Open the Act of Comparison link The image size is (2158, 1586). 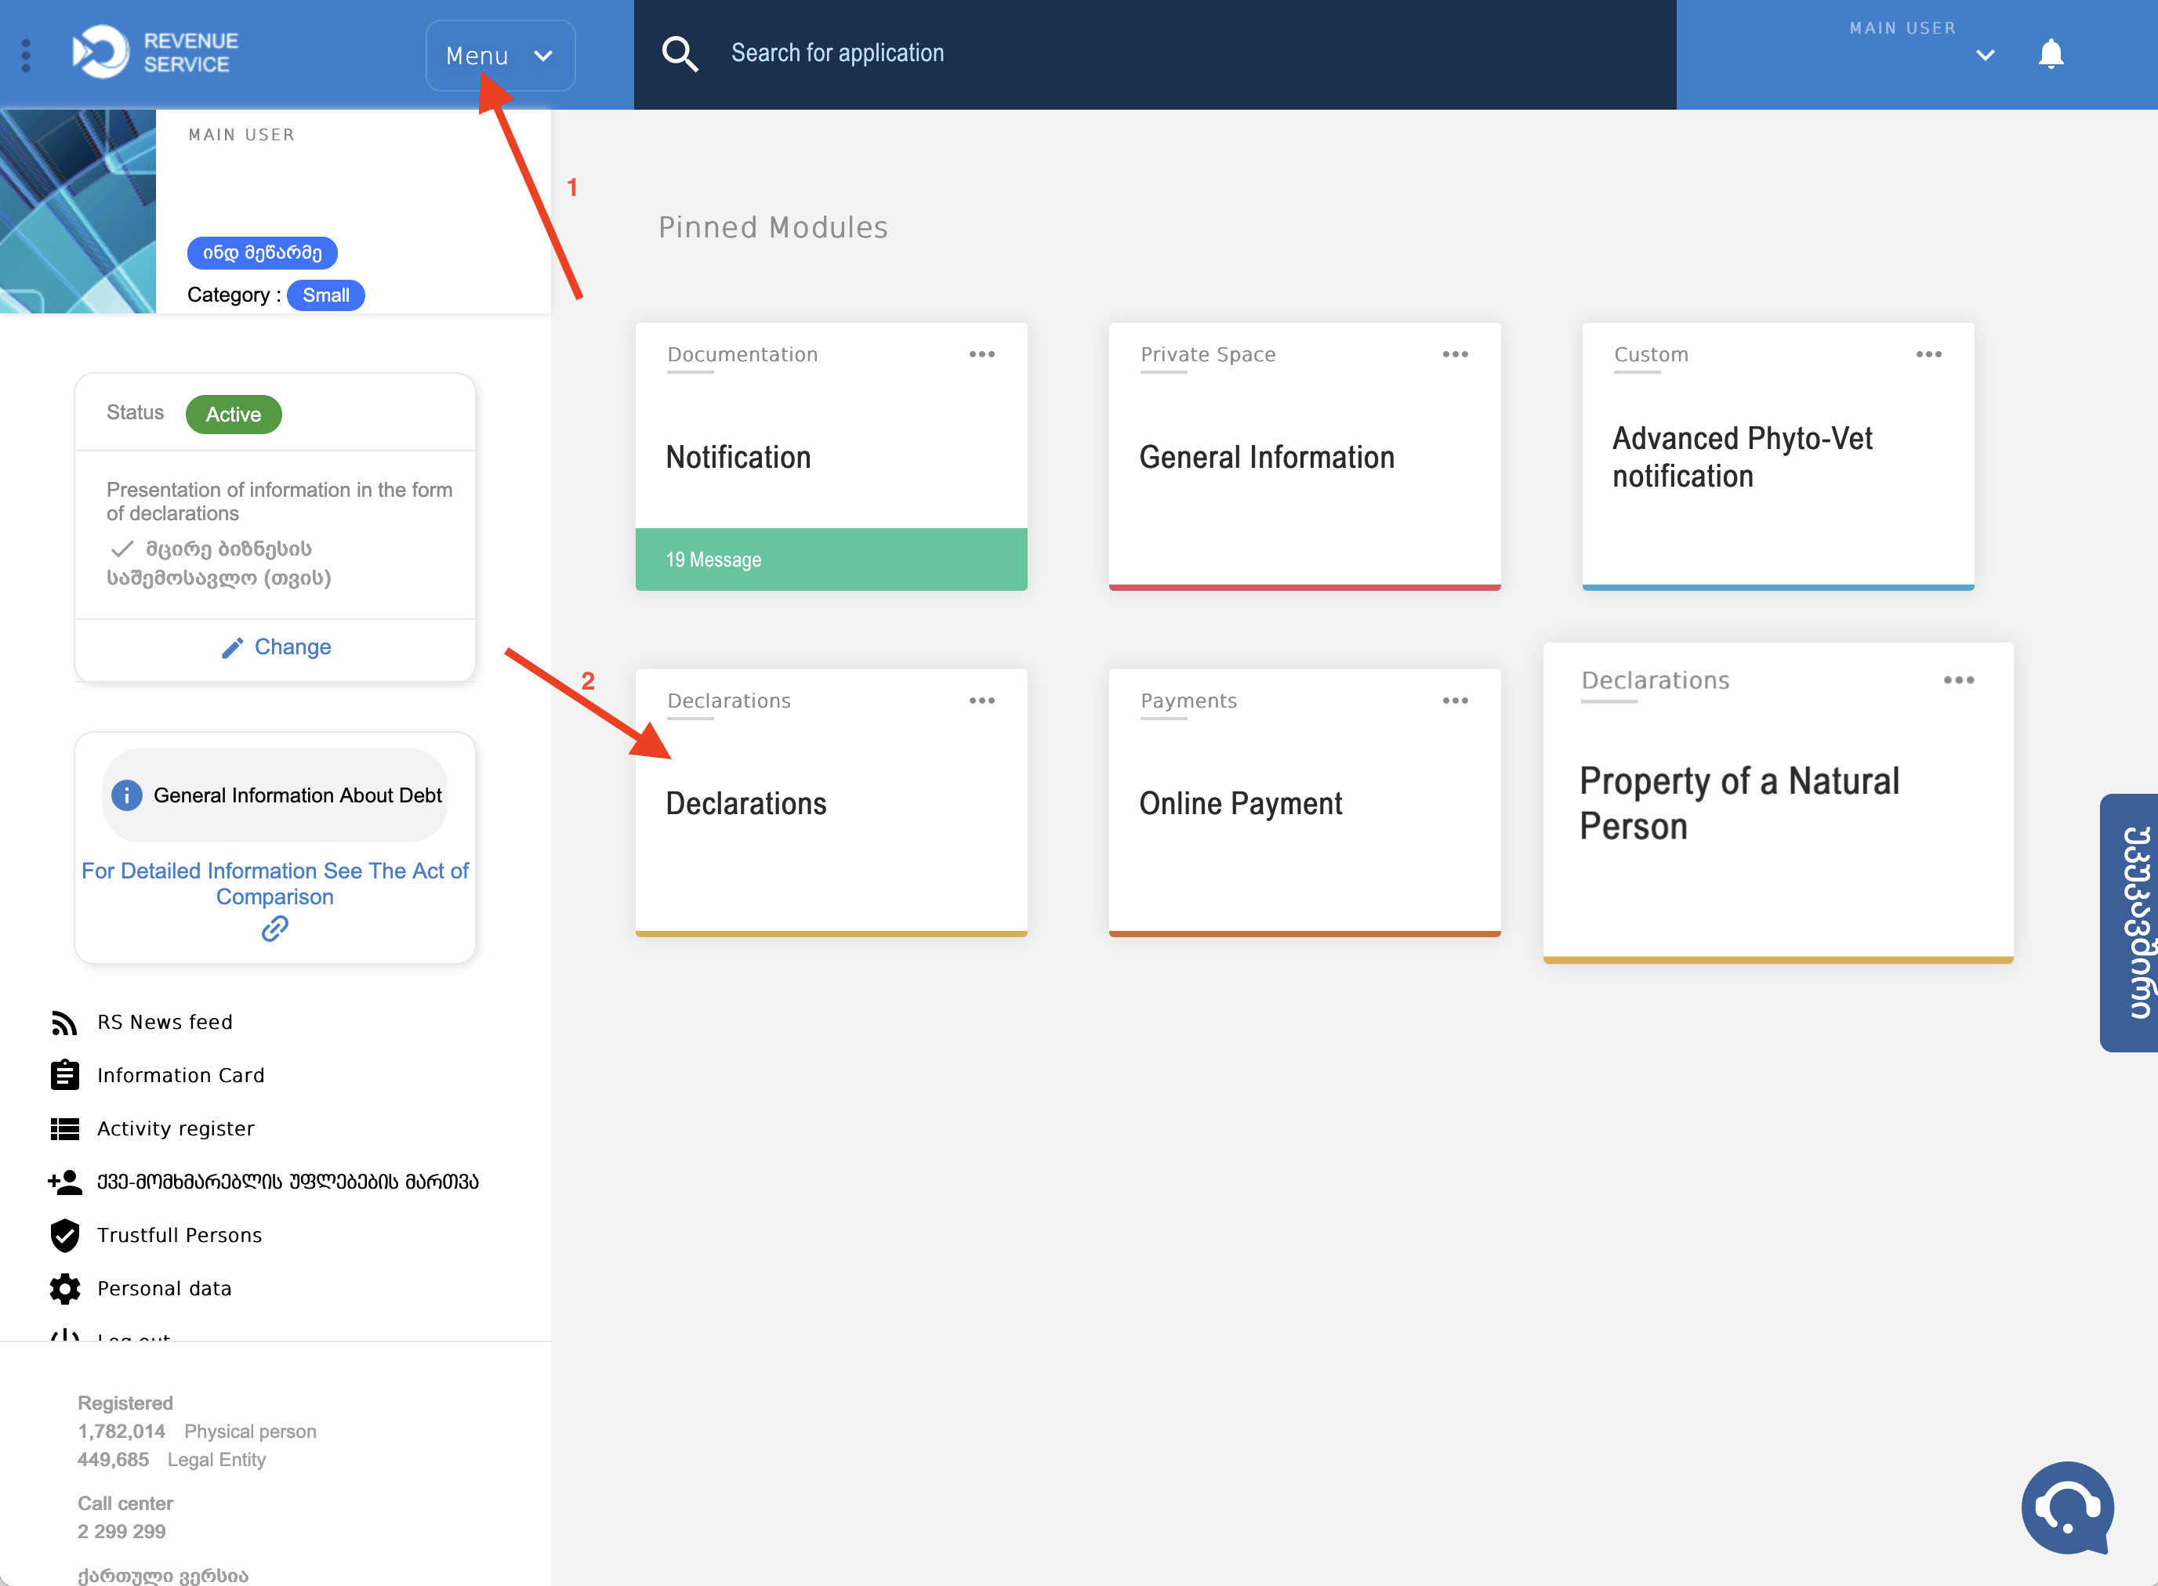pyautogui.click(x=274, y=883)
